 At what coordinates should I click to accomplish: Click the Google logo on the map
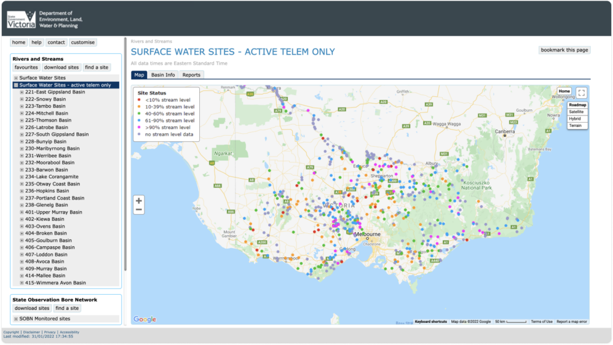point(144,319)
